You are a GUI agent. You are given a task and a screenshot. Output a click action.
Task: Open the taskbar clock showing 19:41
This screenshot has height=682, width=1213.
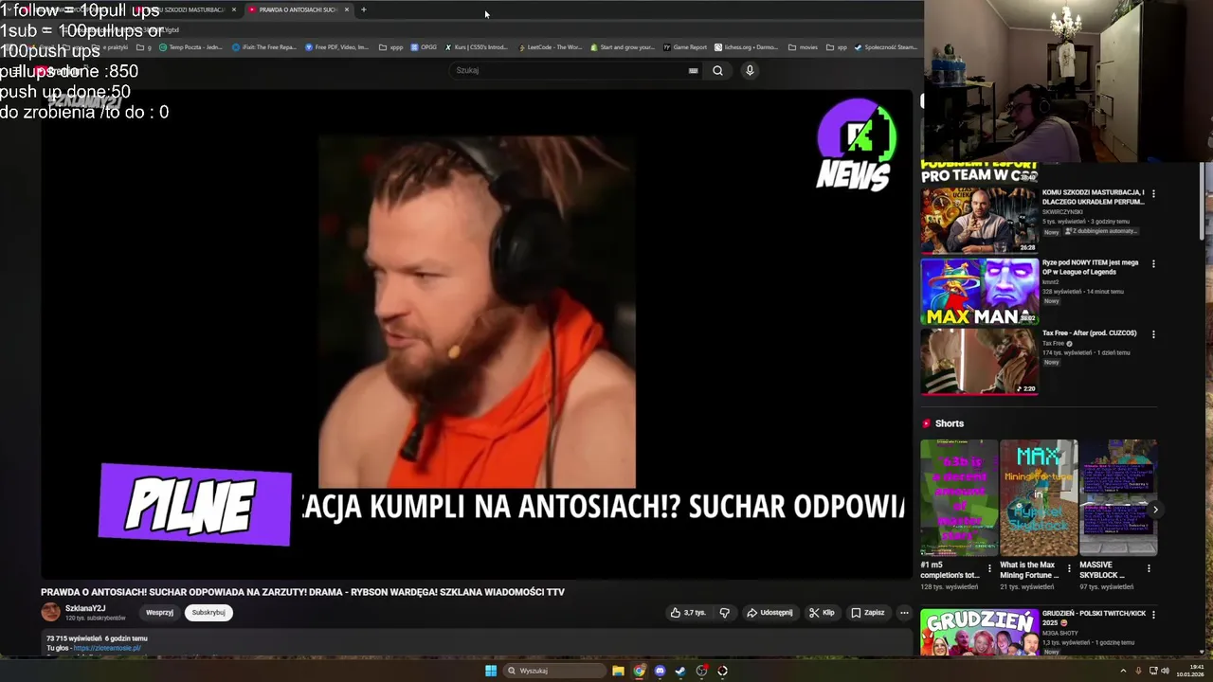coord(1190,671)
